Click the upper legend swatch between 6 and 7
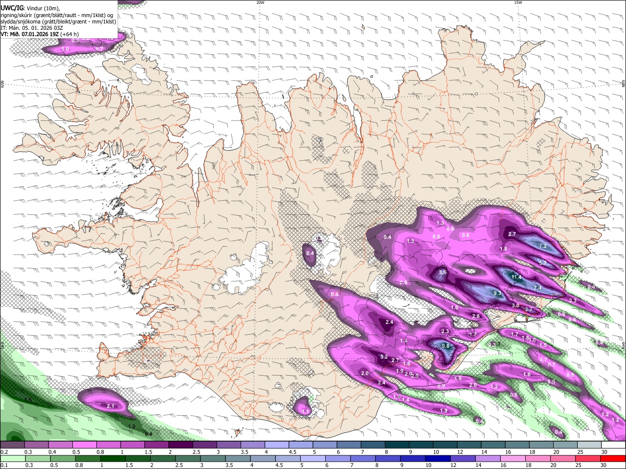 click(348, 445)
